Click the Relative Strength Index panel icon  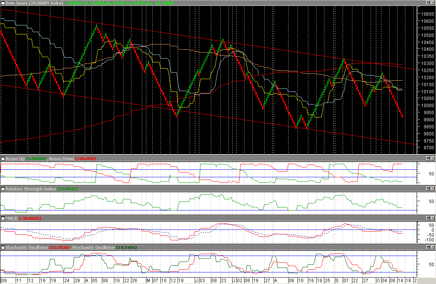pos(3,189)
